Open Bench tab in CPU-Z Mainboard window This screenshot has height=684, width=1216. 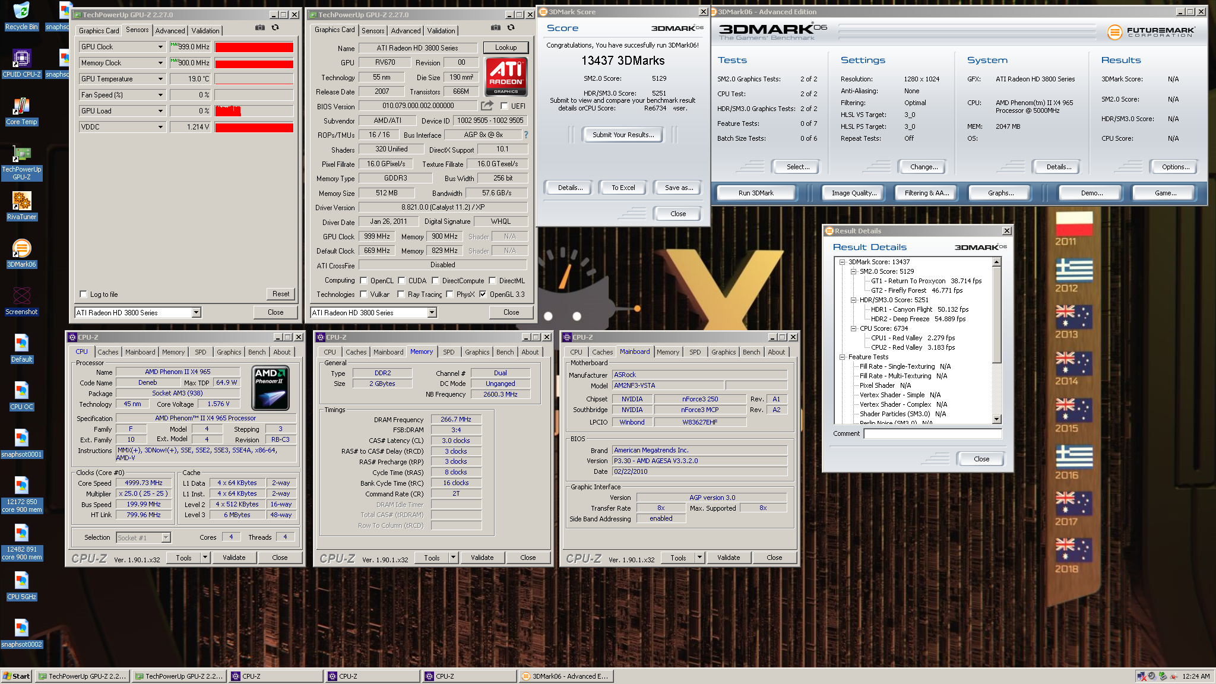[751, 352]
